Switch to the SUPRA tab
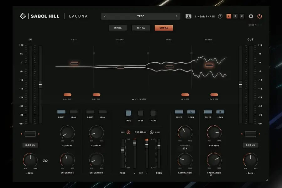The height and width of the screenshot is (188, 282). tap(164, 28)
